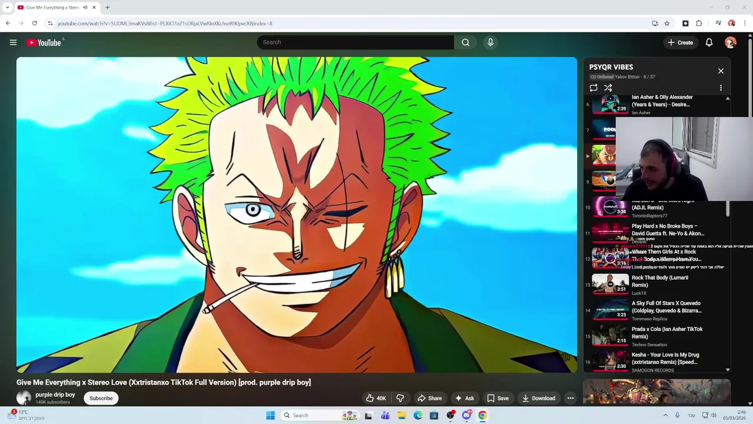
Task: Click the YouTube search magnifier button
Action: (x=465, y=42)
